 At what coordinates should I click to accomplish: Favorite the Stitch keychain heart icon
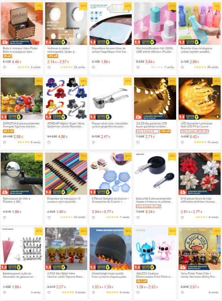(138, 292)
